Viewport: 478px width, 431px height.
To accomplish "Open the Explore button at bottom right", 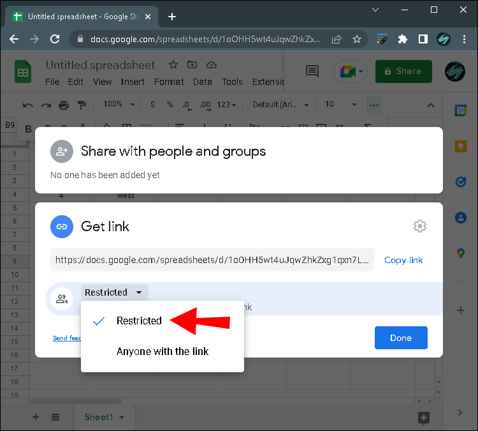I will click(423, 418).
